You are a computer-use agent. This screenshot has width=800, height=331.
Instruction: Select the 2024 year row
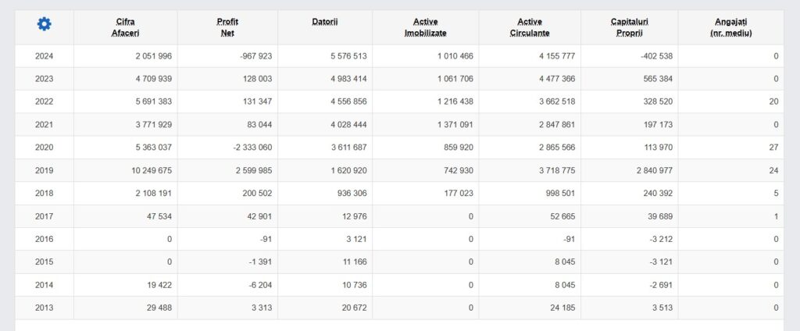(x=44, y=56)
